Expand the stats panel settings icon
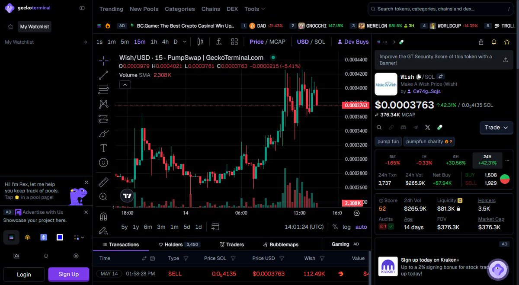The width and height of the screenshot is (519, 285). point(507,160)
